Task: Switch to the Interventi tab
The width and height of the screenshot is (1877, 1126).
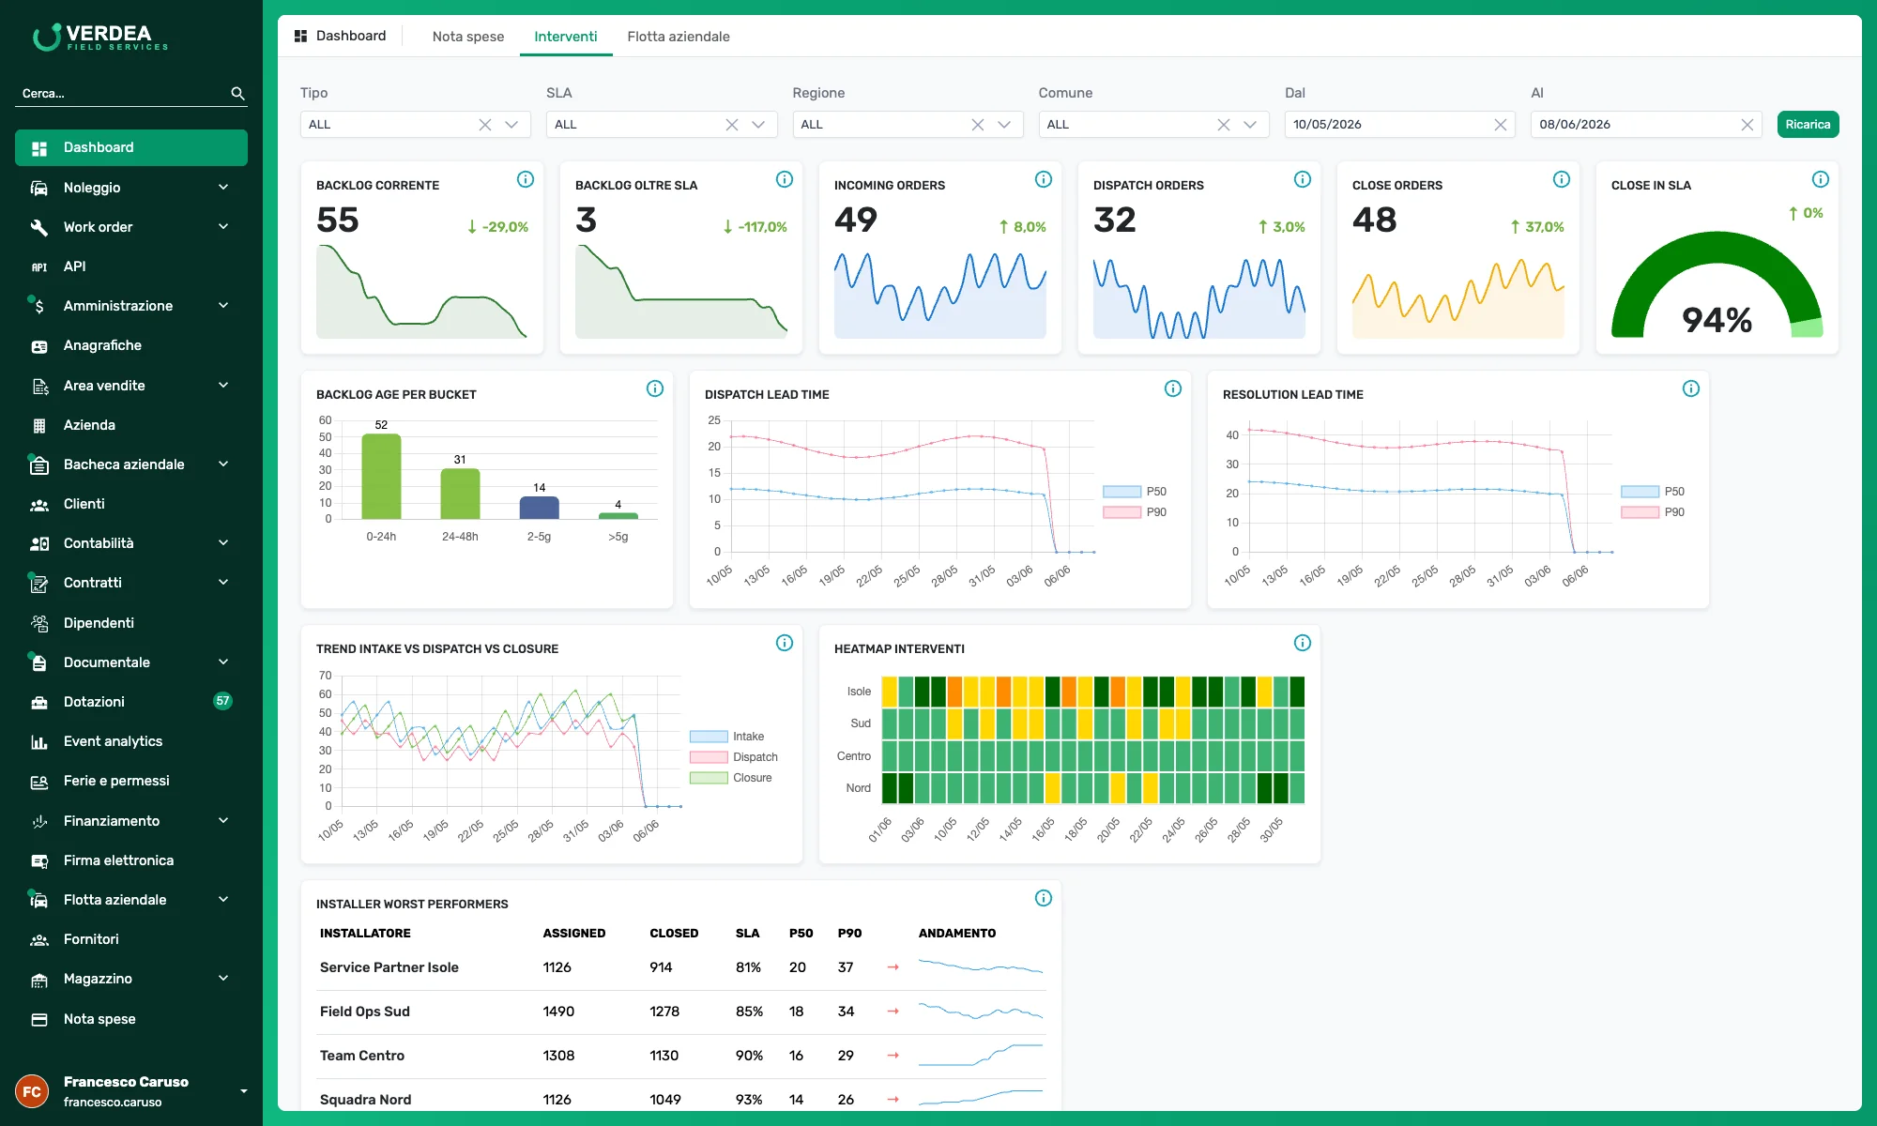Action: [566, 37]
